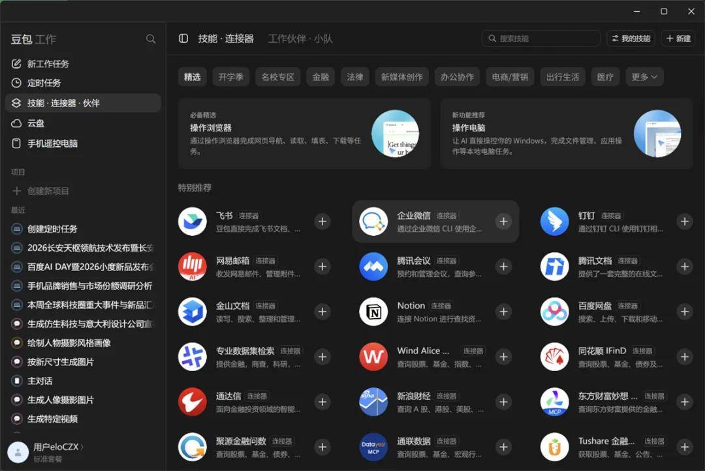Click the 通联数据 Datayes MCP logo
The height and width of the screenshot is (471, 705).
pyautogui.click(x=373, y=447)
